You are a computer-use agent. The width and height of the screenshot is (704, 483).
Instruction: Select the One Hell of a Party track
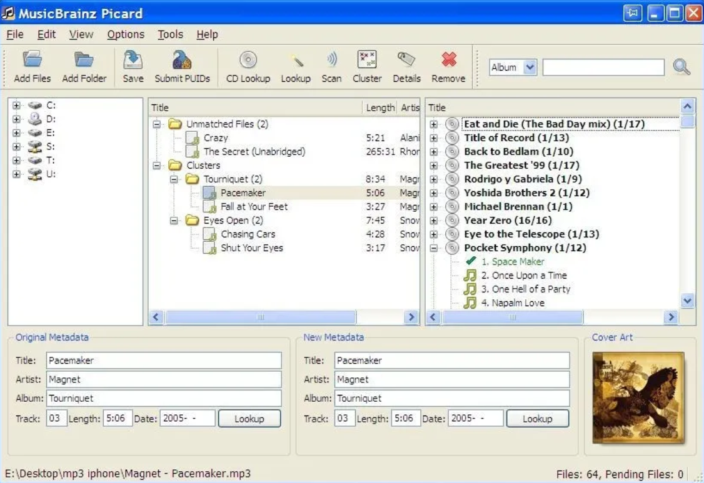click(526, 289)
